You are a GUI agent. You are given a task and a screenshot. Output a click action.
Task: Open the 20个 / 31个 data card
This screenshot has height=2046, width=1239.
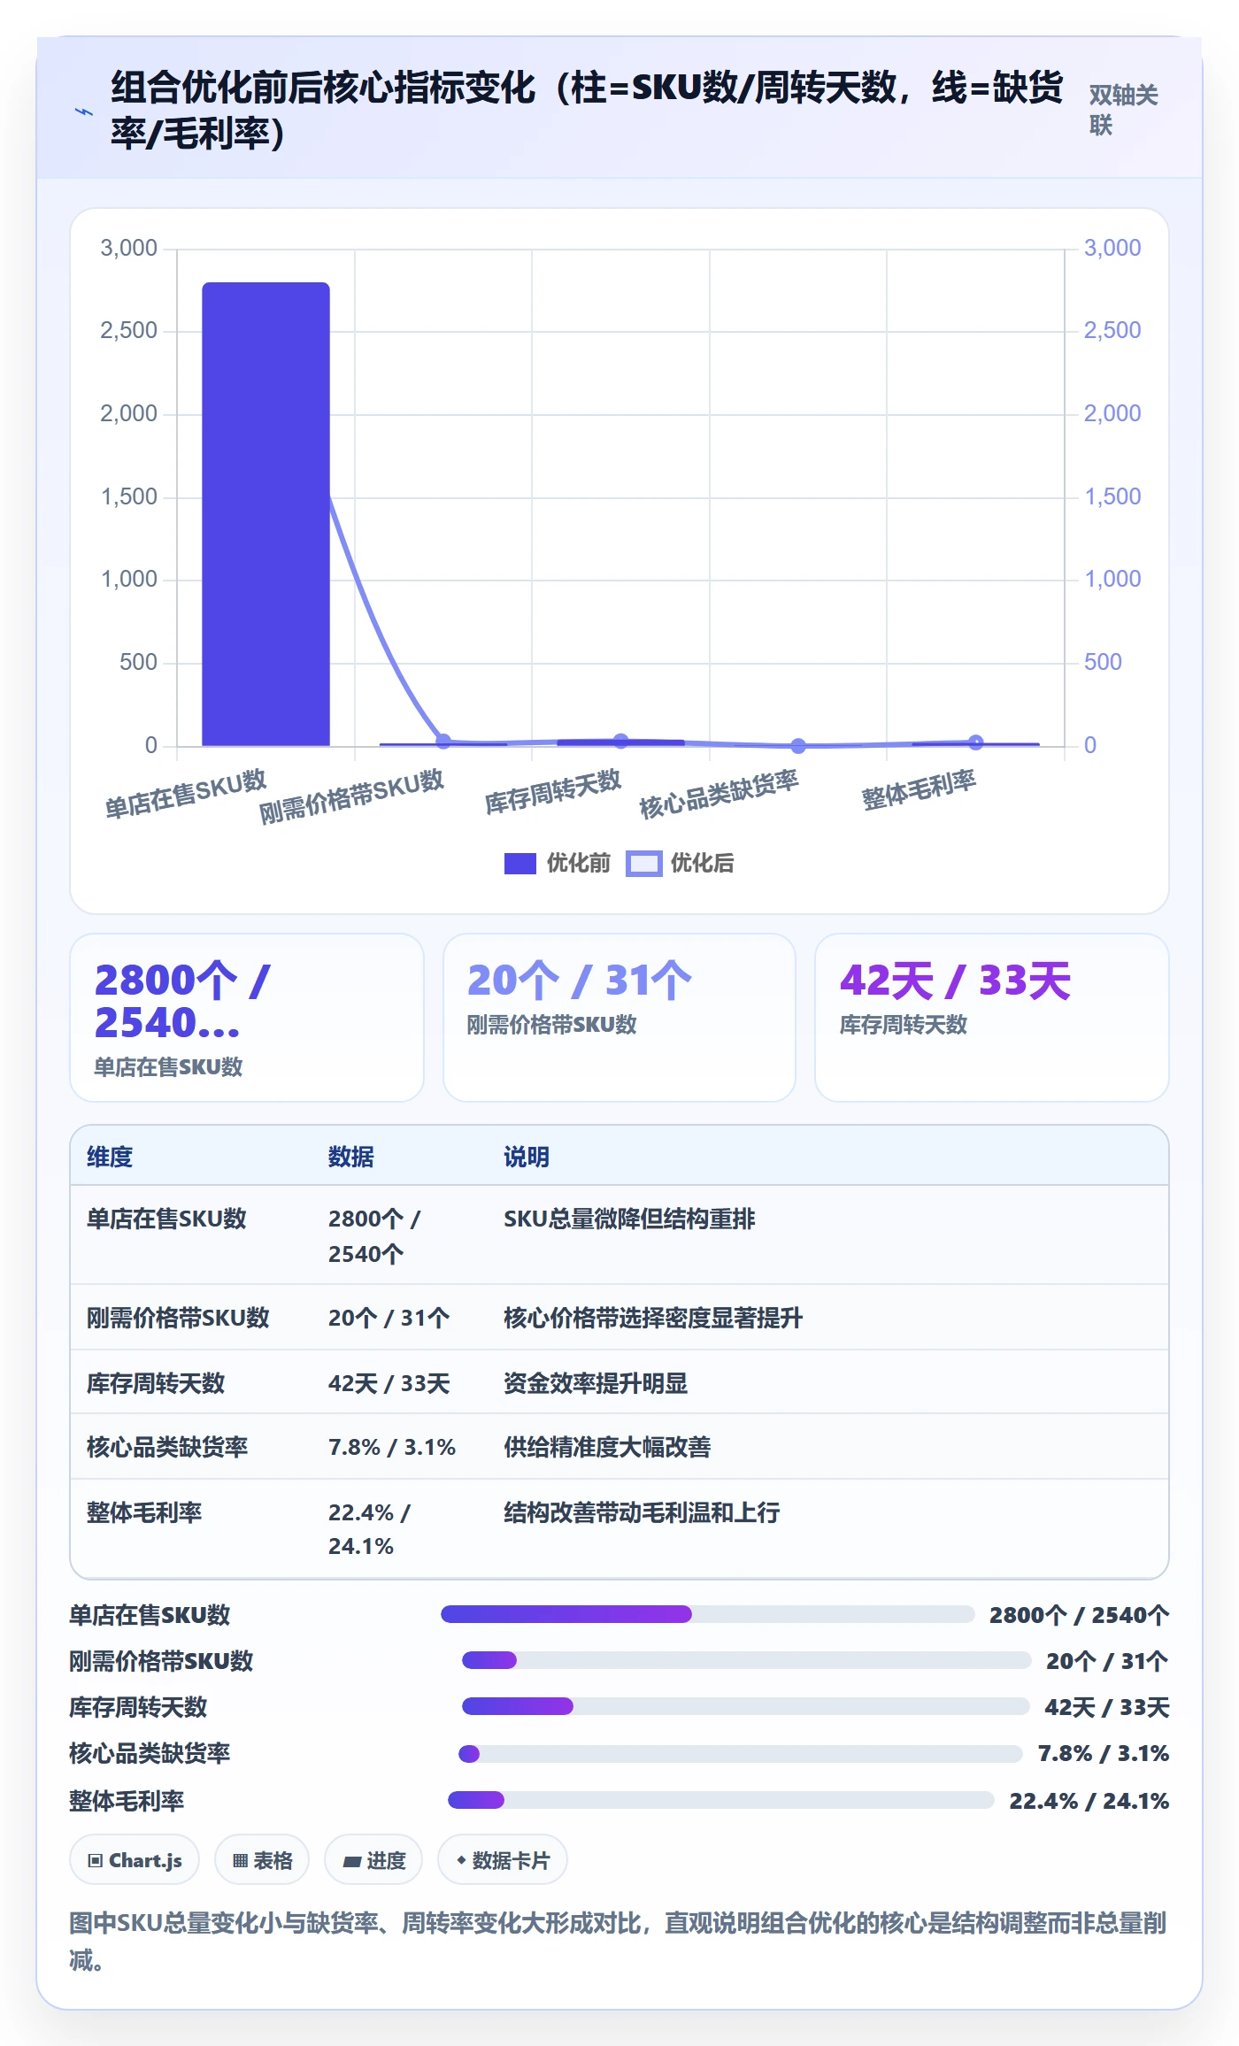pyautogui.click(x=619, y=1018)
